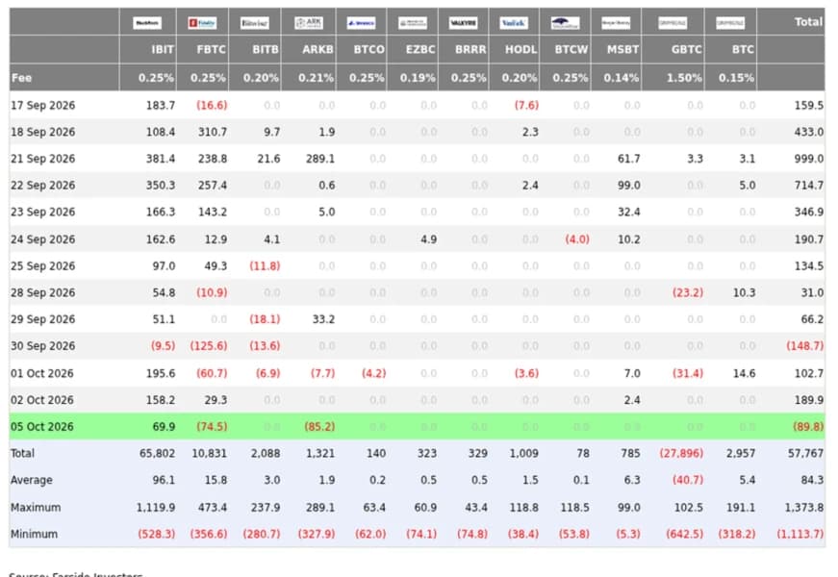
Task: Click the (125.6) FBTC outflow value
Action: click(209, 346)
